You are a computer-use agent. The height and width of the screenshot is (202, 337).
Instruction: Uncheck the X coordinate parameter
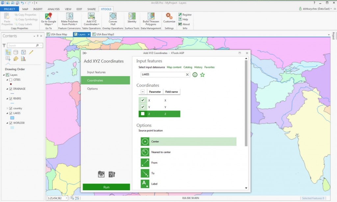click(143, 100)
